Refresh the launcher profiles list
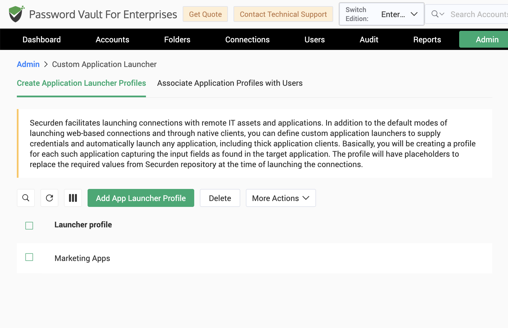Image resolution: width=508 pixels, height=328 pixels. 49,198
